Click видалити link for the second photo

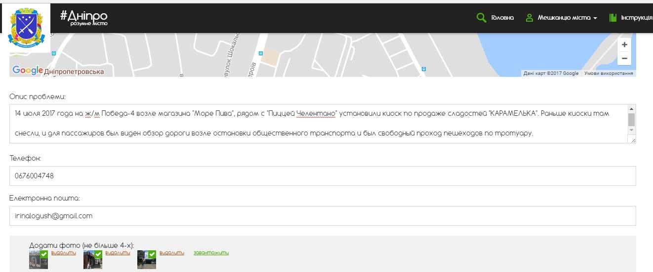click(118, 253)
